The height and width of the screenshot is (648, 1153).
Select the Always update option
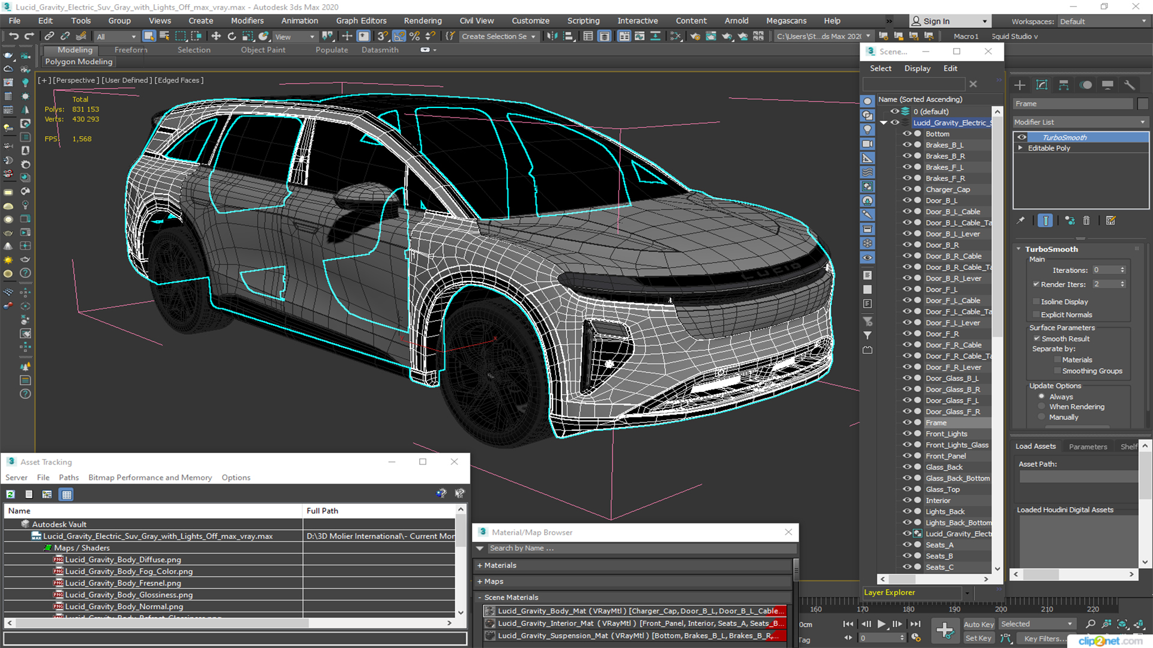pyautogui.click(x=1042, y=397)
